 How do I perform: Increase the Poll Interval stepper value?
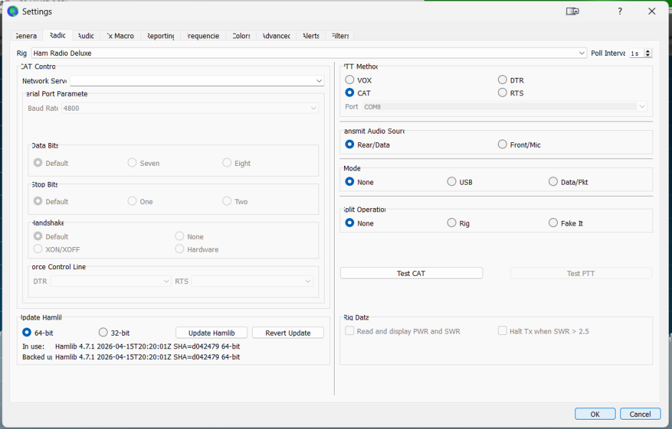[648, 51]
